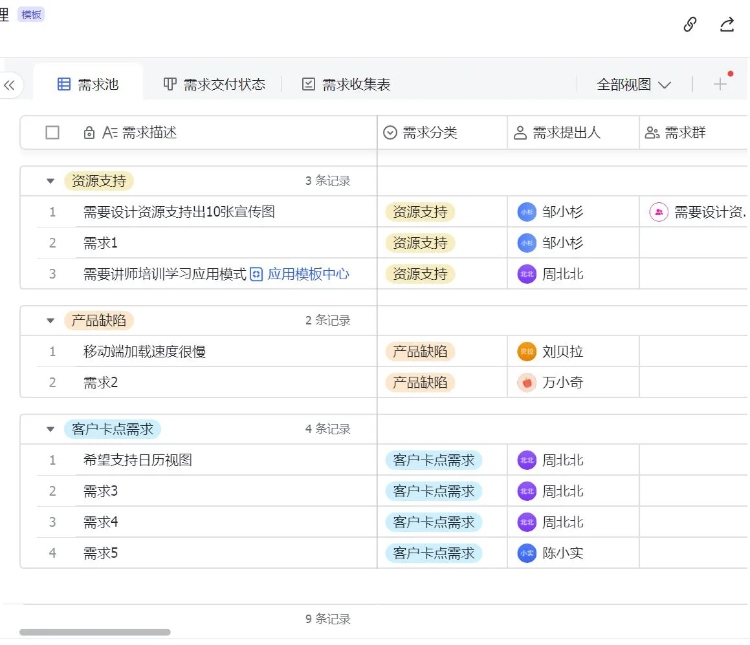Click 需要讲师培训学习应用模式 text
Image resolution: width=750 pixels, height=645 pixels.
(165, 274)
